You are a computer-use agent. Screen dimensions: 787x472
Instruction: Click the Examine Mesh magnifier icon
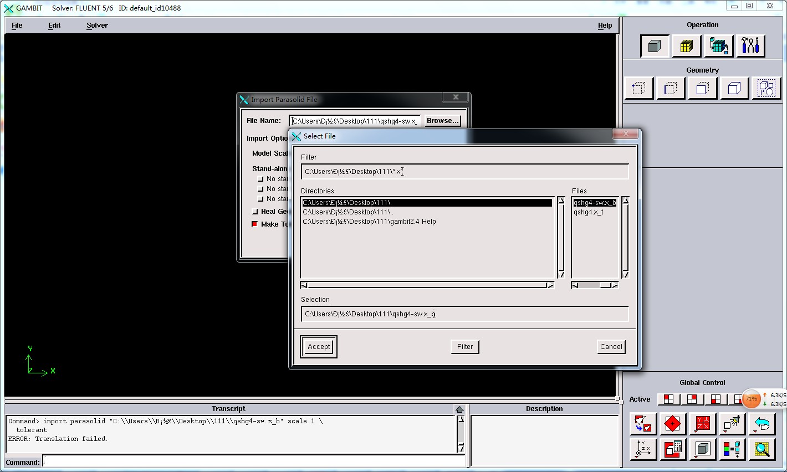762,449
